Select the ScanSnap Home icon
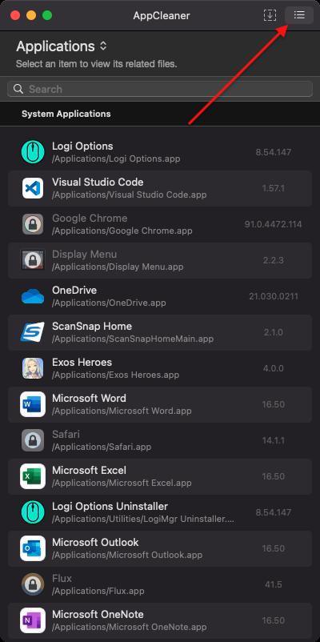This screenshot has width=320, height=642. click(33, 332)
